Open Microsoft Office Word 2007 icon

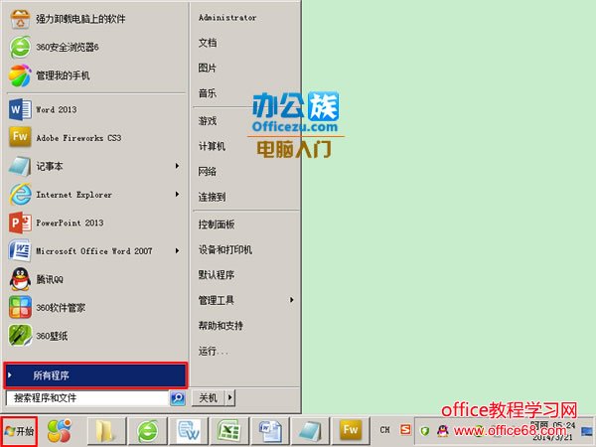(20, 251)
